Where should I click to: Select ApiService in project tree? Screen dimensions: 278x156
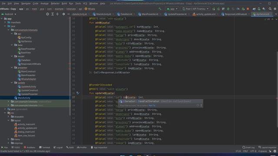click(25, 41)
